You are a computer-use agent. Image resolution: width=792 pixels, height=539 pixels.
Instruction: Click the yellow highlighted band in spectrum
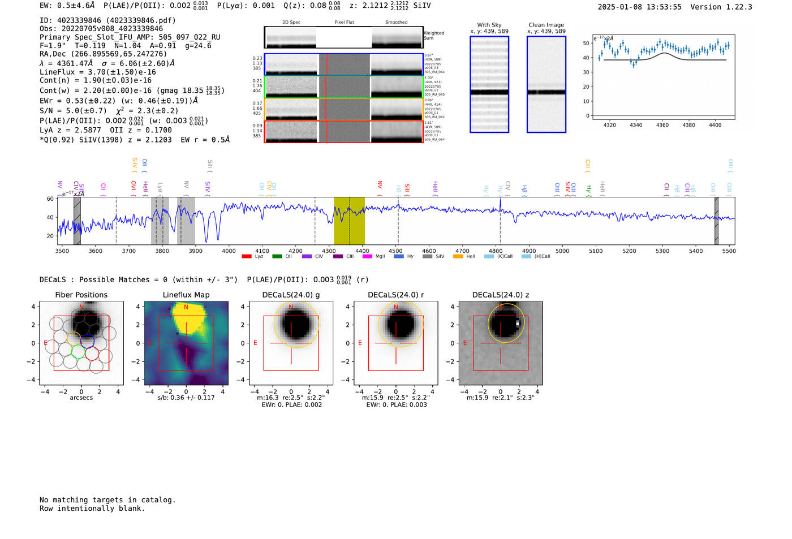(349, 221)
